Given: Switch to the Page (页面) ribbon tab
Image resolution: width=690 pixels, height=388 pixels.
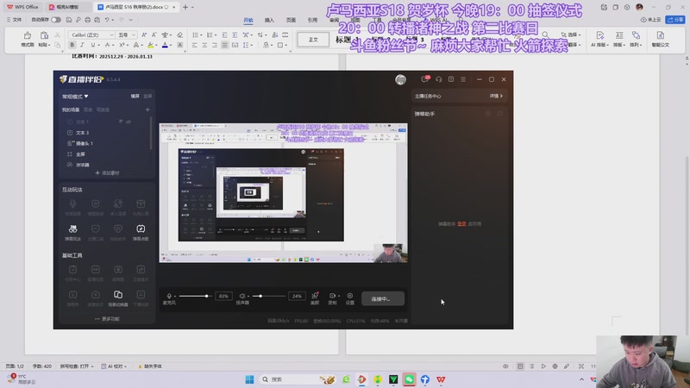Looking at the screenshot, I should click(x=291, y=20).
